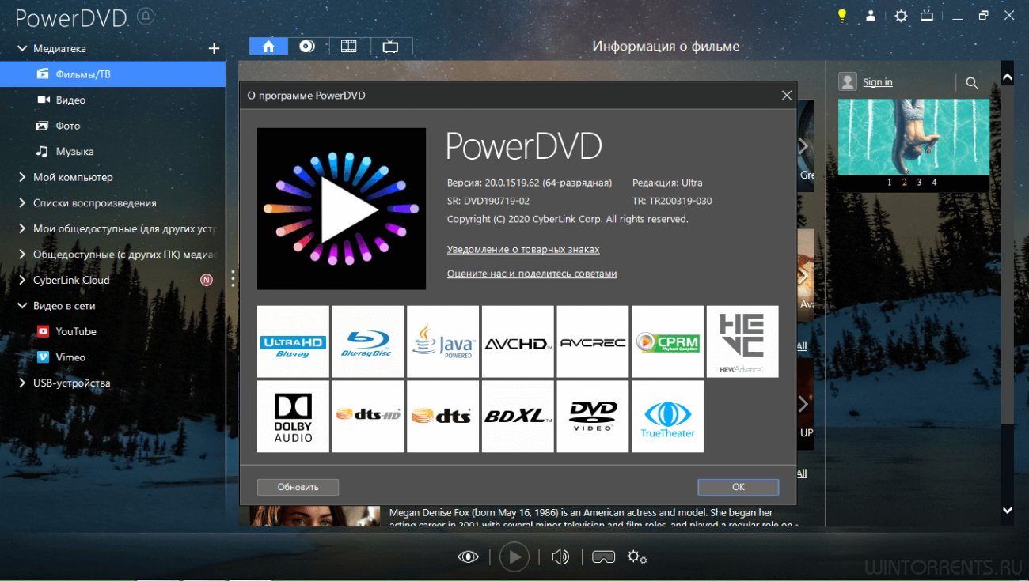Click the user account icon
The image size is (1029, 581).
[x=871, y=16]
